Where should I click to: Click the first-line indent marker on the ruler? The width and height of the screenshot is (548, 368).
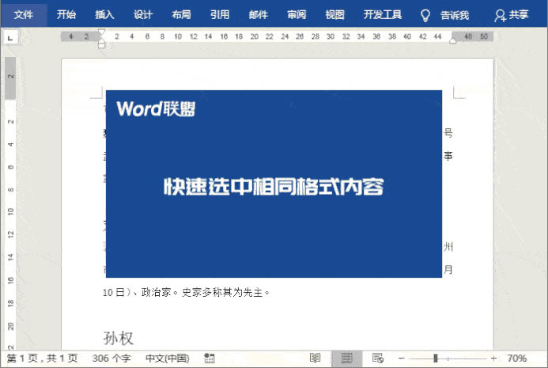coord(101,33)
